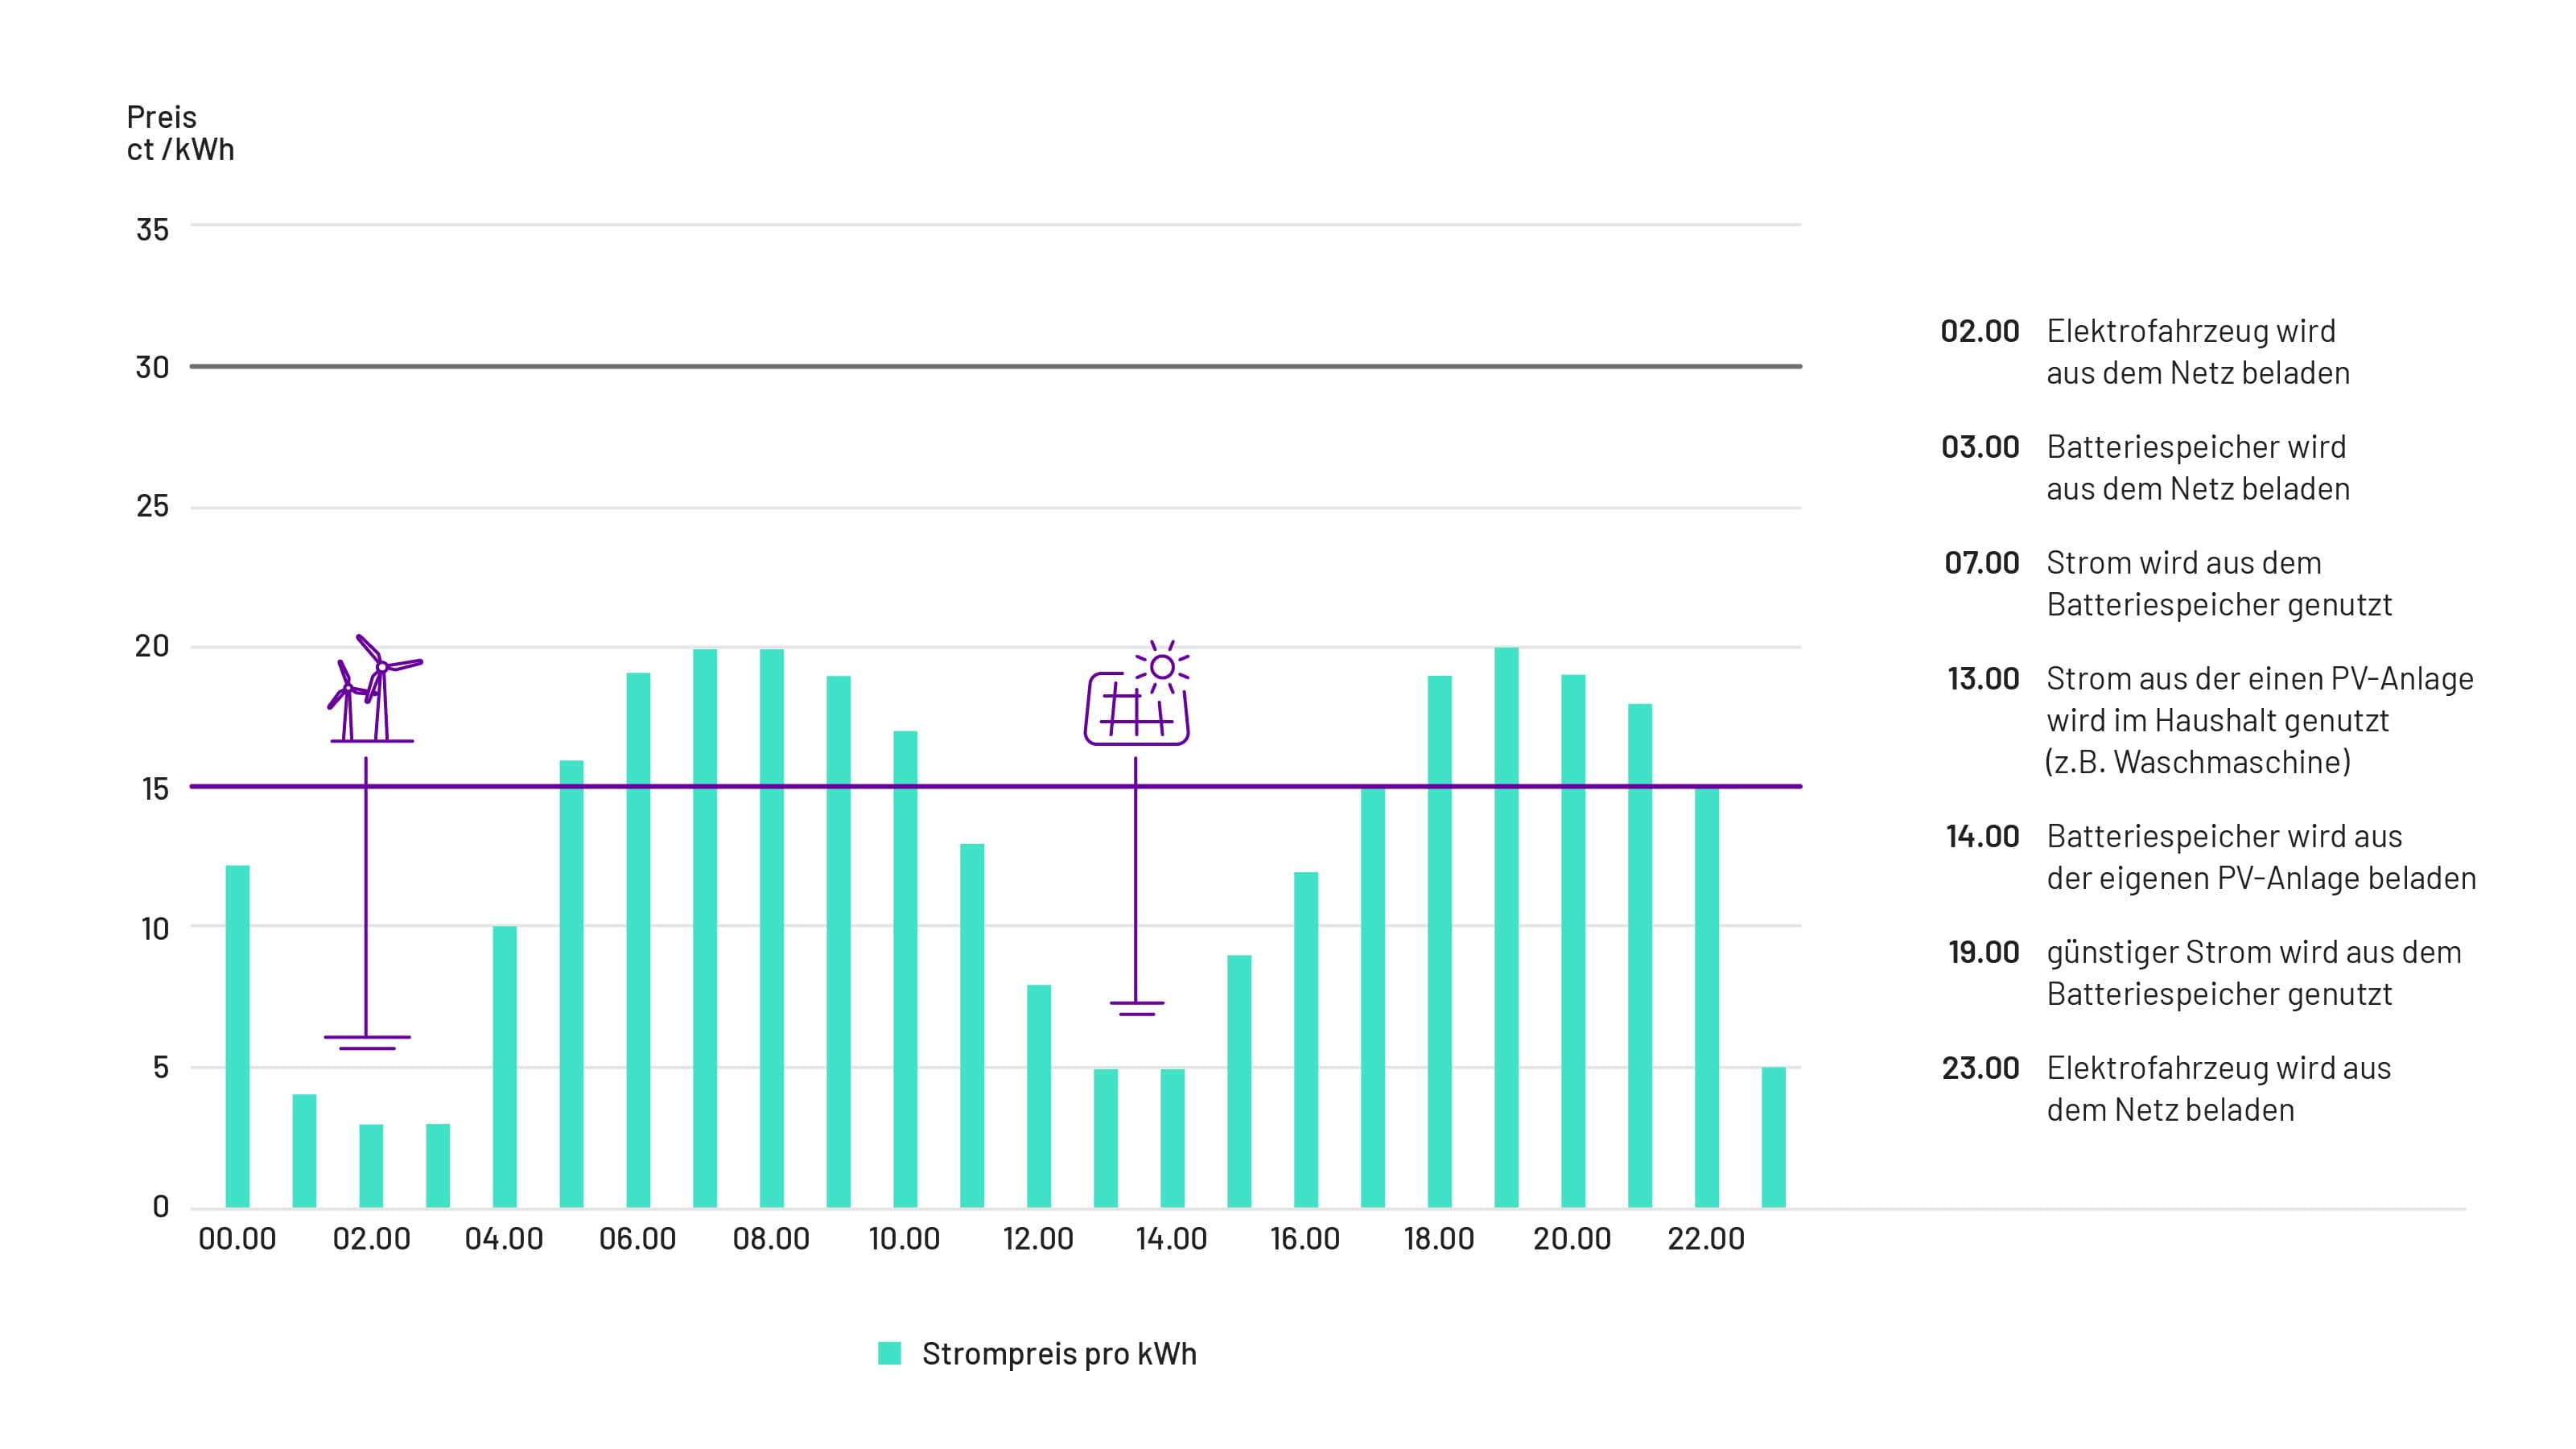The height and width of the screenshot is (1449, 2576).
Task: Click the 35 y-axis label
Action: (x=152, y=230)
